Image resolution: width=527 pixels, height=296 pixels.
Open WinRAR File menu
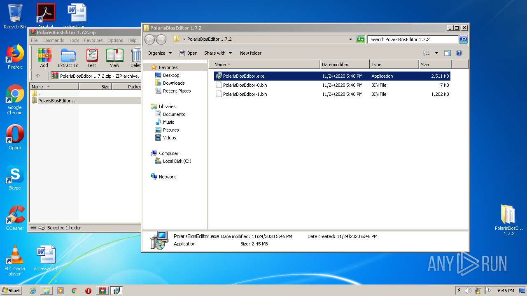click(34, 40)
